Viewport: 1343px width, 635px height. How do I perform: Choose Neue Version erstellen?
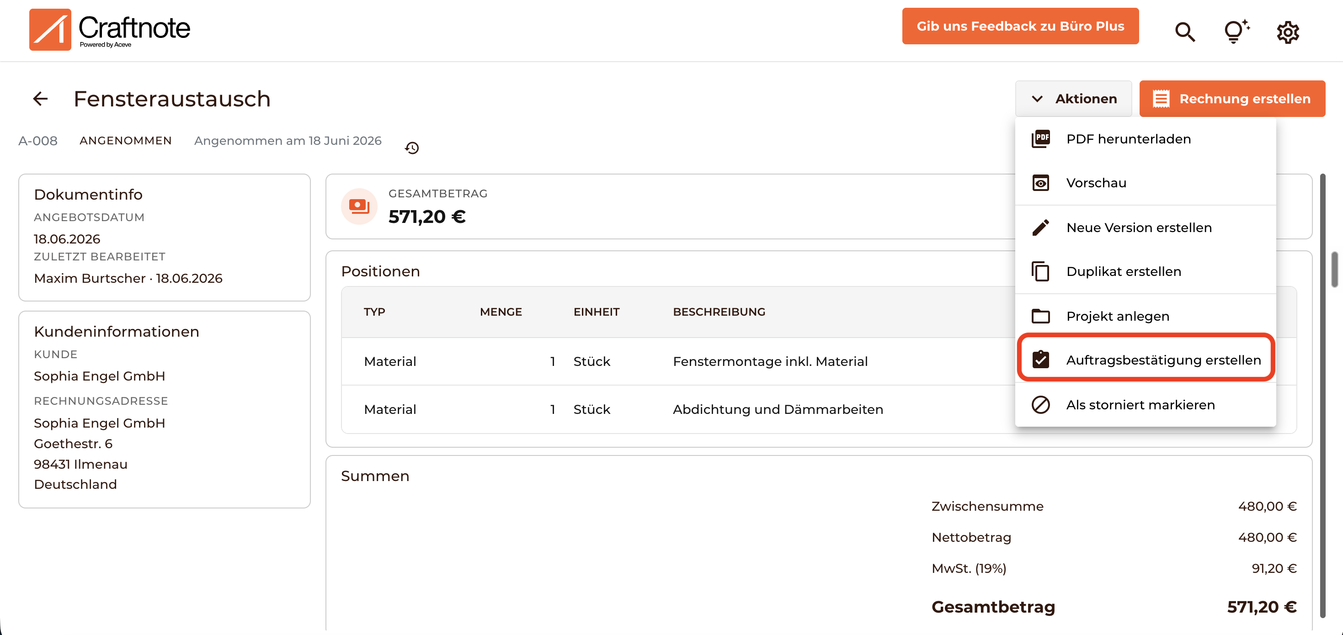click(x=1146, y=228)
